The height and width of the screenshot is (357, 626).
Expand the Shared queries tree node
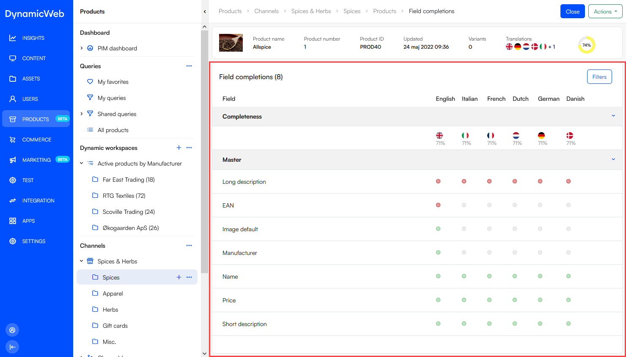[82, 114]
